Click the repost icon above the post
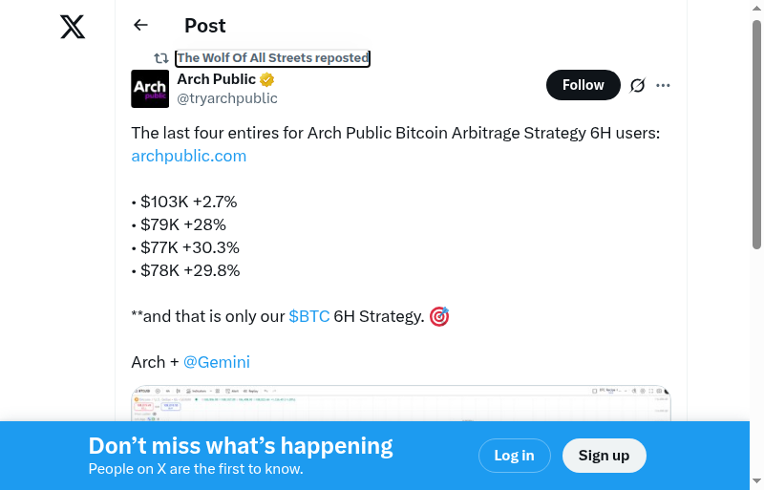This screenshot has width=764, height=490. (161, 58)
